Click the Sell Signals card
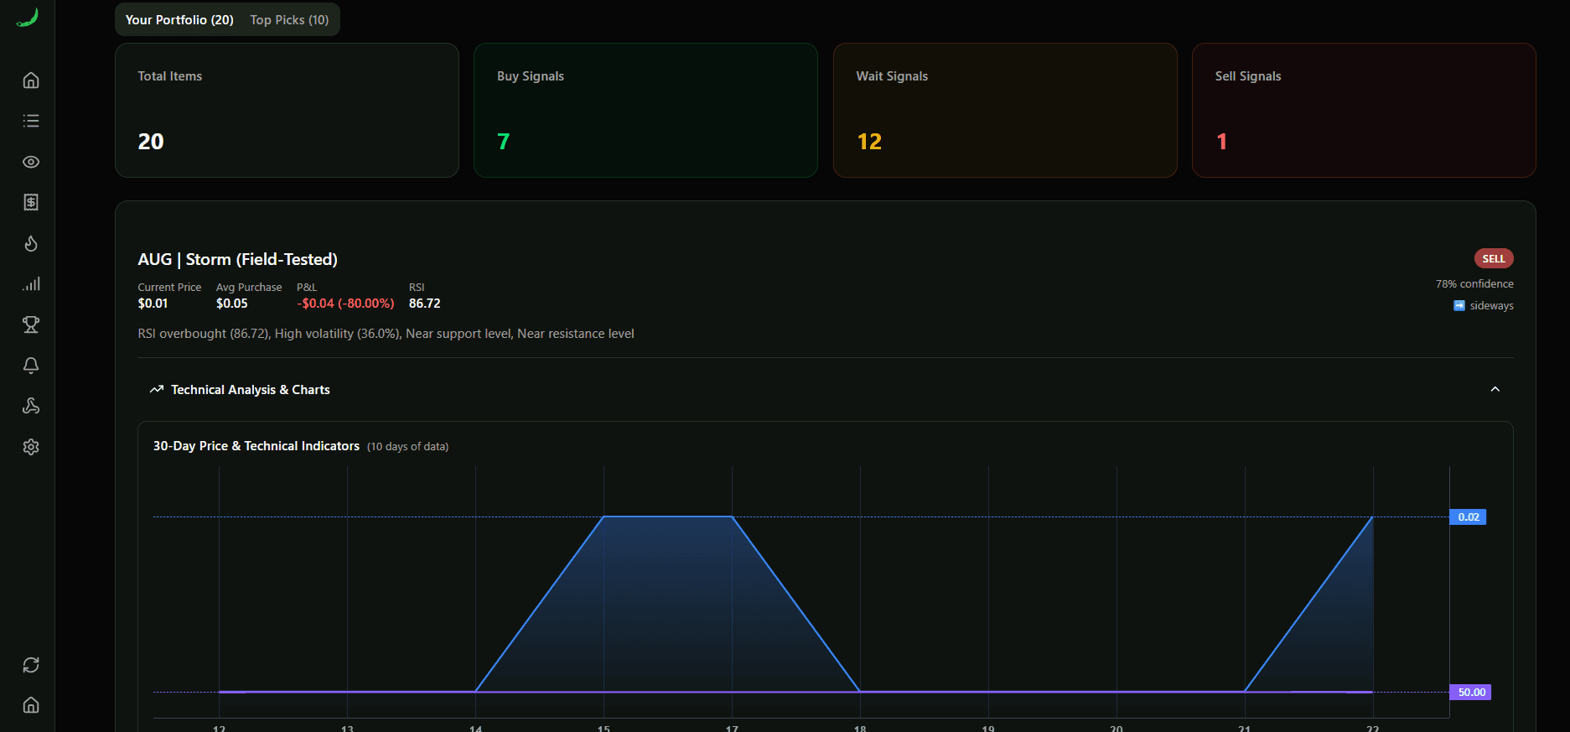 point(1364,110)
